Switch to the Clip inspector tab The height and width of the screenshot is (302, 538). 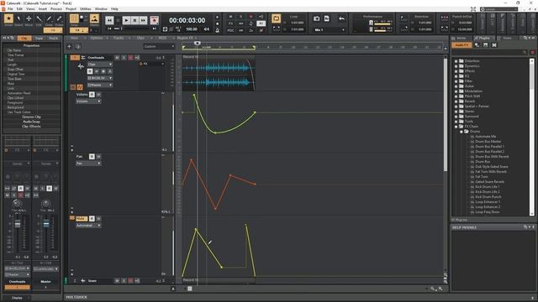click(x=24, y=38)
